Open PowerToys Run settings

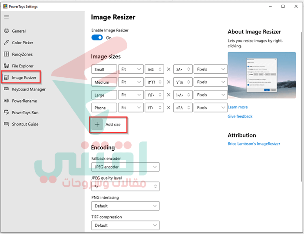(25, 112)
